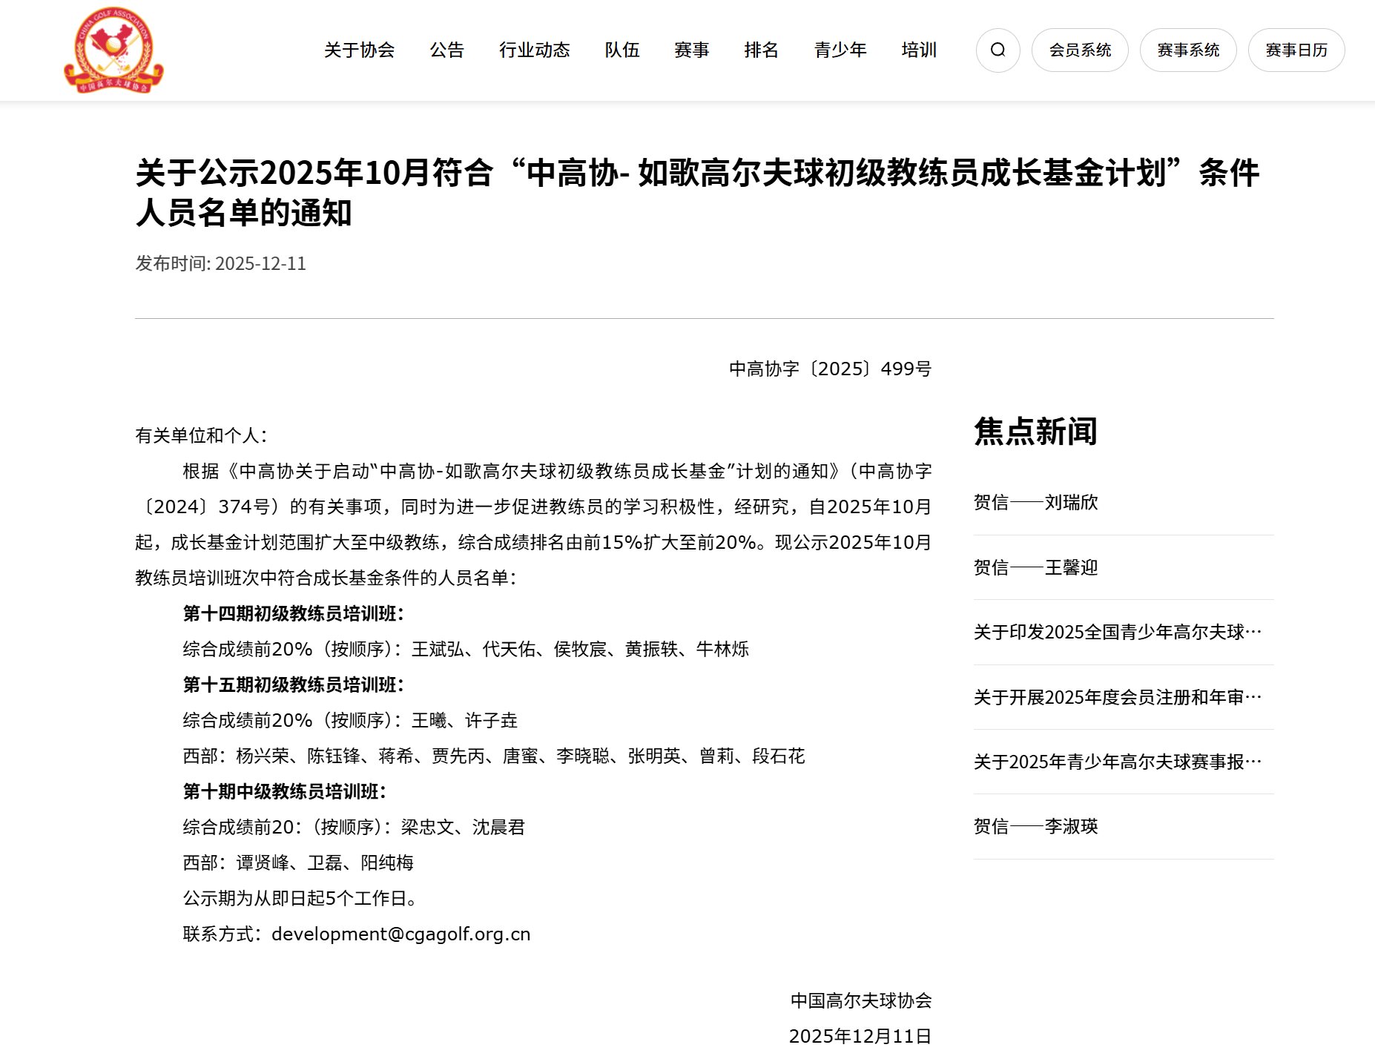The image size is (1375, 1059).
Task: Open the 关于协会 menu
Action: coord(359,50)
